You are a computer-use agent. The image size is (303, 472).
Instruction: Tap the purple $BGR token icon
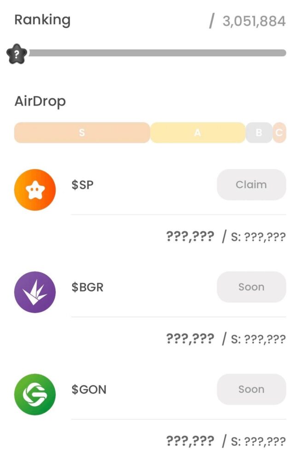[x=35, y=292]
